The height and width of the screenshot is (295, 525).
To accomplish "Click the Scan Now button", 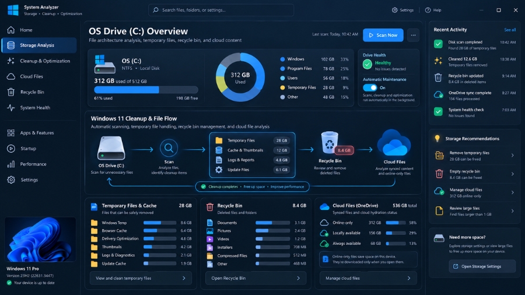I will 383,35.
